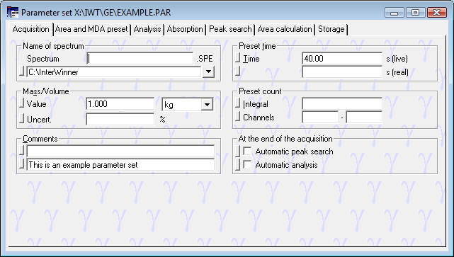Toggle the button beside C:\InterWinner path
454x257 pixels.
click(21, 72)
